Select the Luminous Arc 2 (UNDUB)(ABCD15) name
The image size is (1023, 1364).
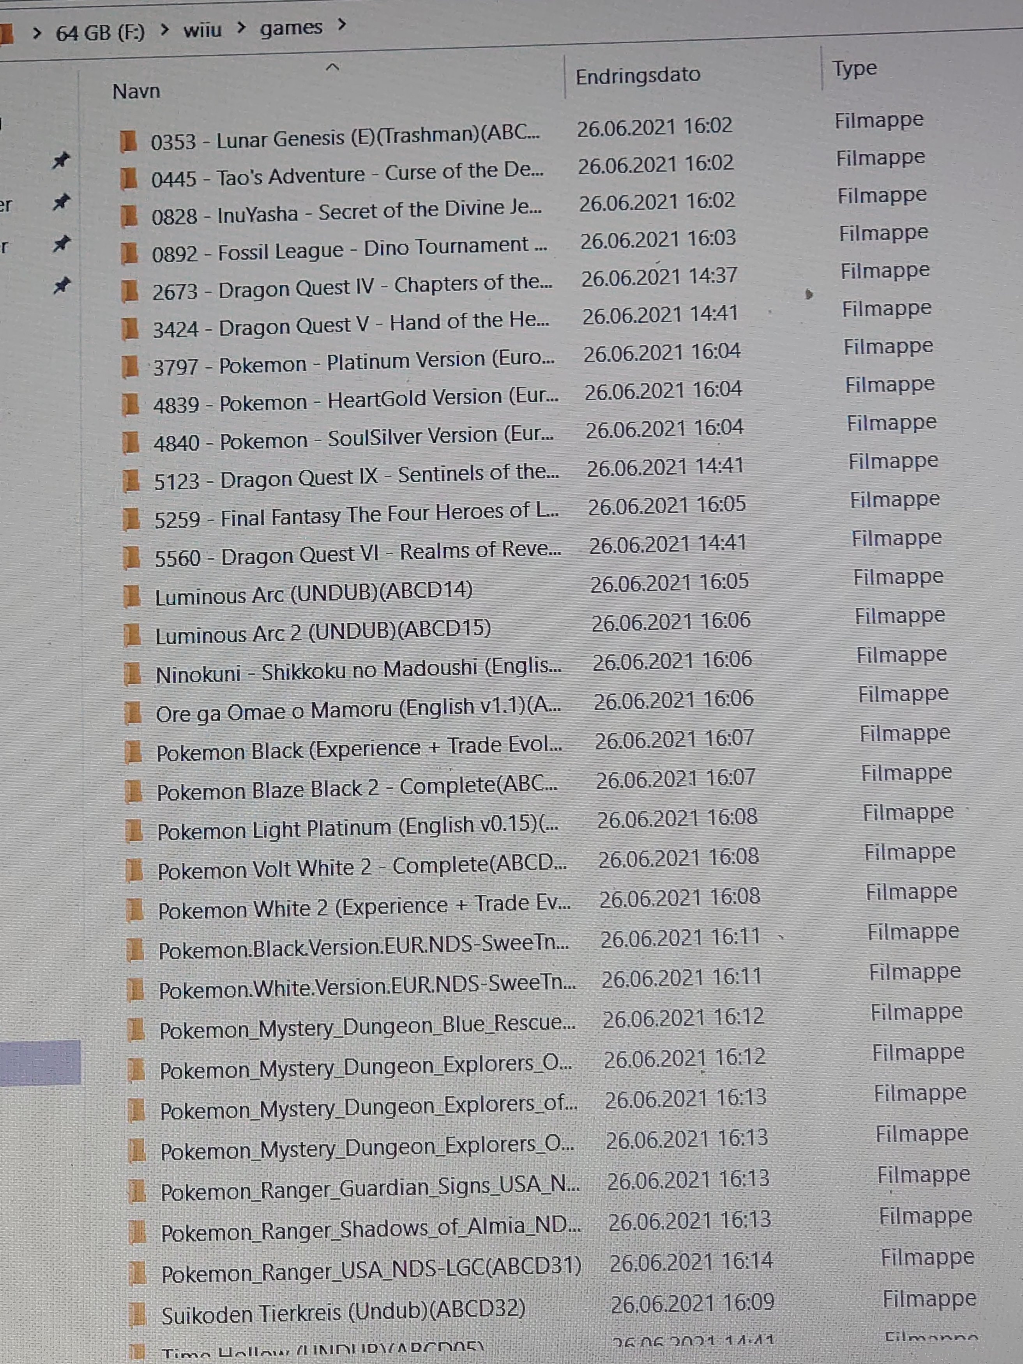[x=323, y=632]
